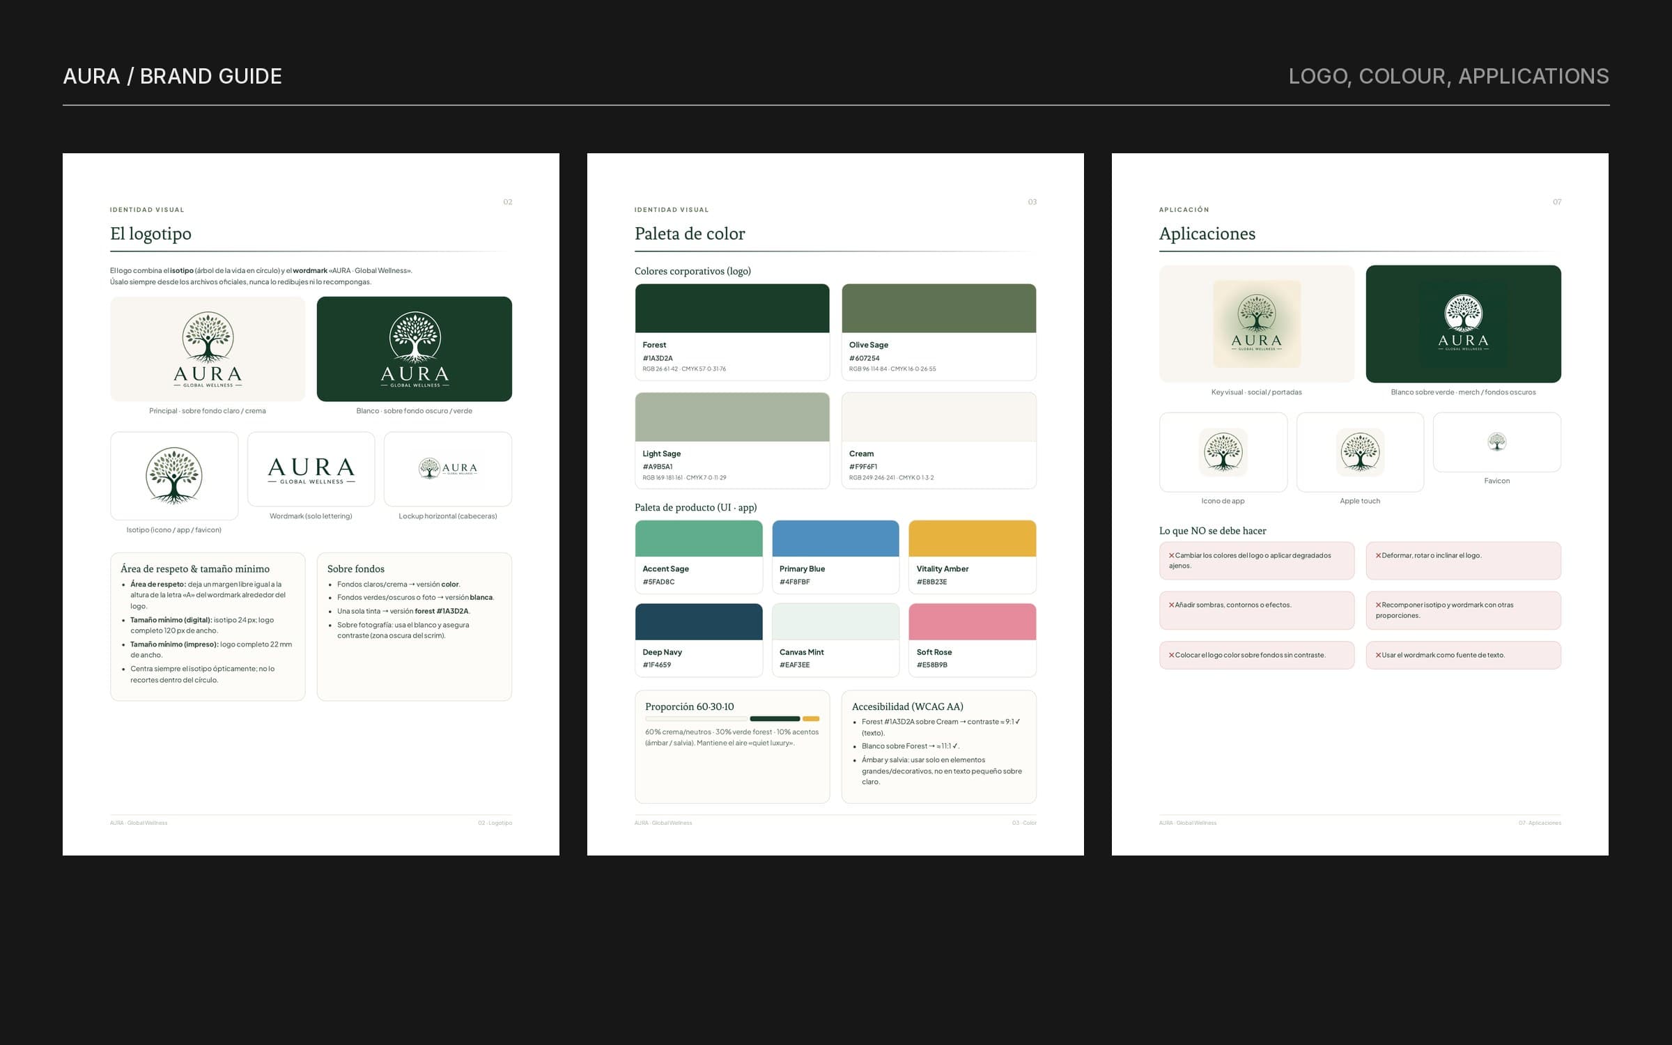This screenshot has height=1045, width=1672.
Task: Pick the Accent Sage #5FAD8C swatch
Action: [699, 539]
